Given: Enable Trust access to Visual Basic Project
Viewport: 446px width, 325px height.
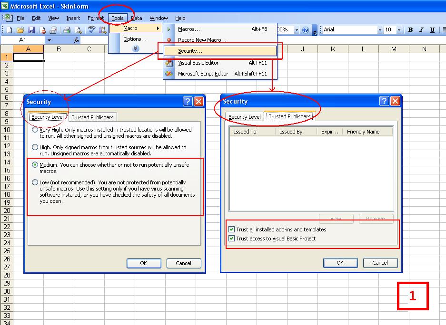Looking at the screenshot, I should pyautogui.click(x=232, y=238).
